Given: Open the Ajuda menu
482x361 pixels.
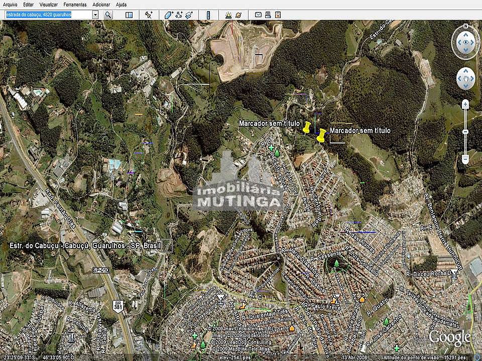Looking at the screenshot, I should (121, 5).
